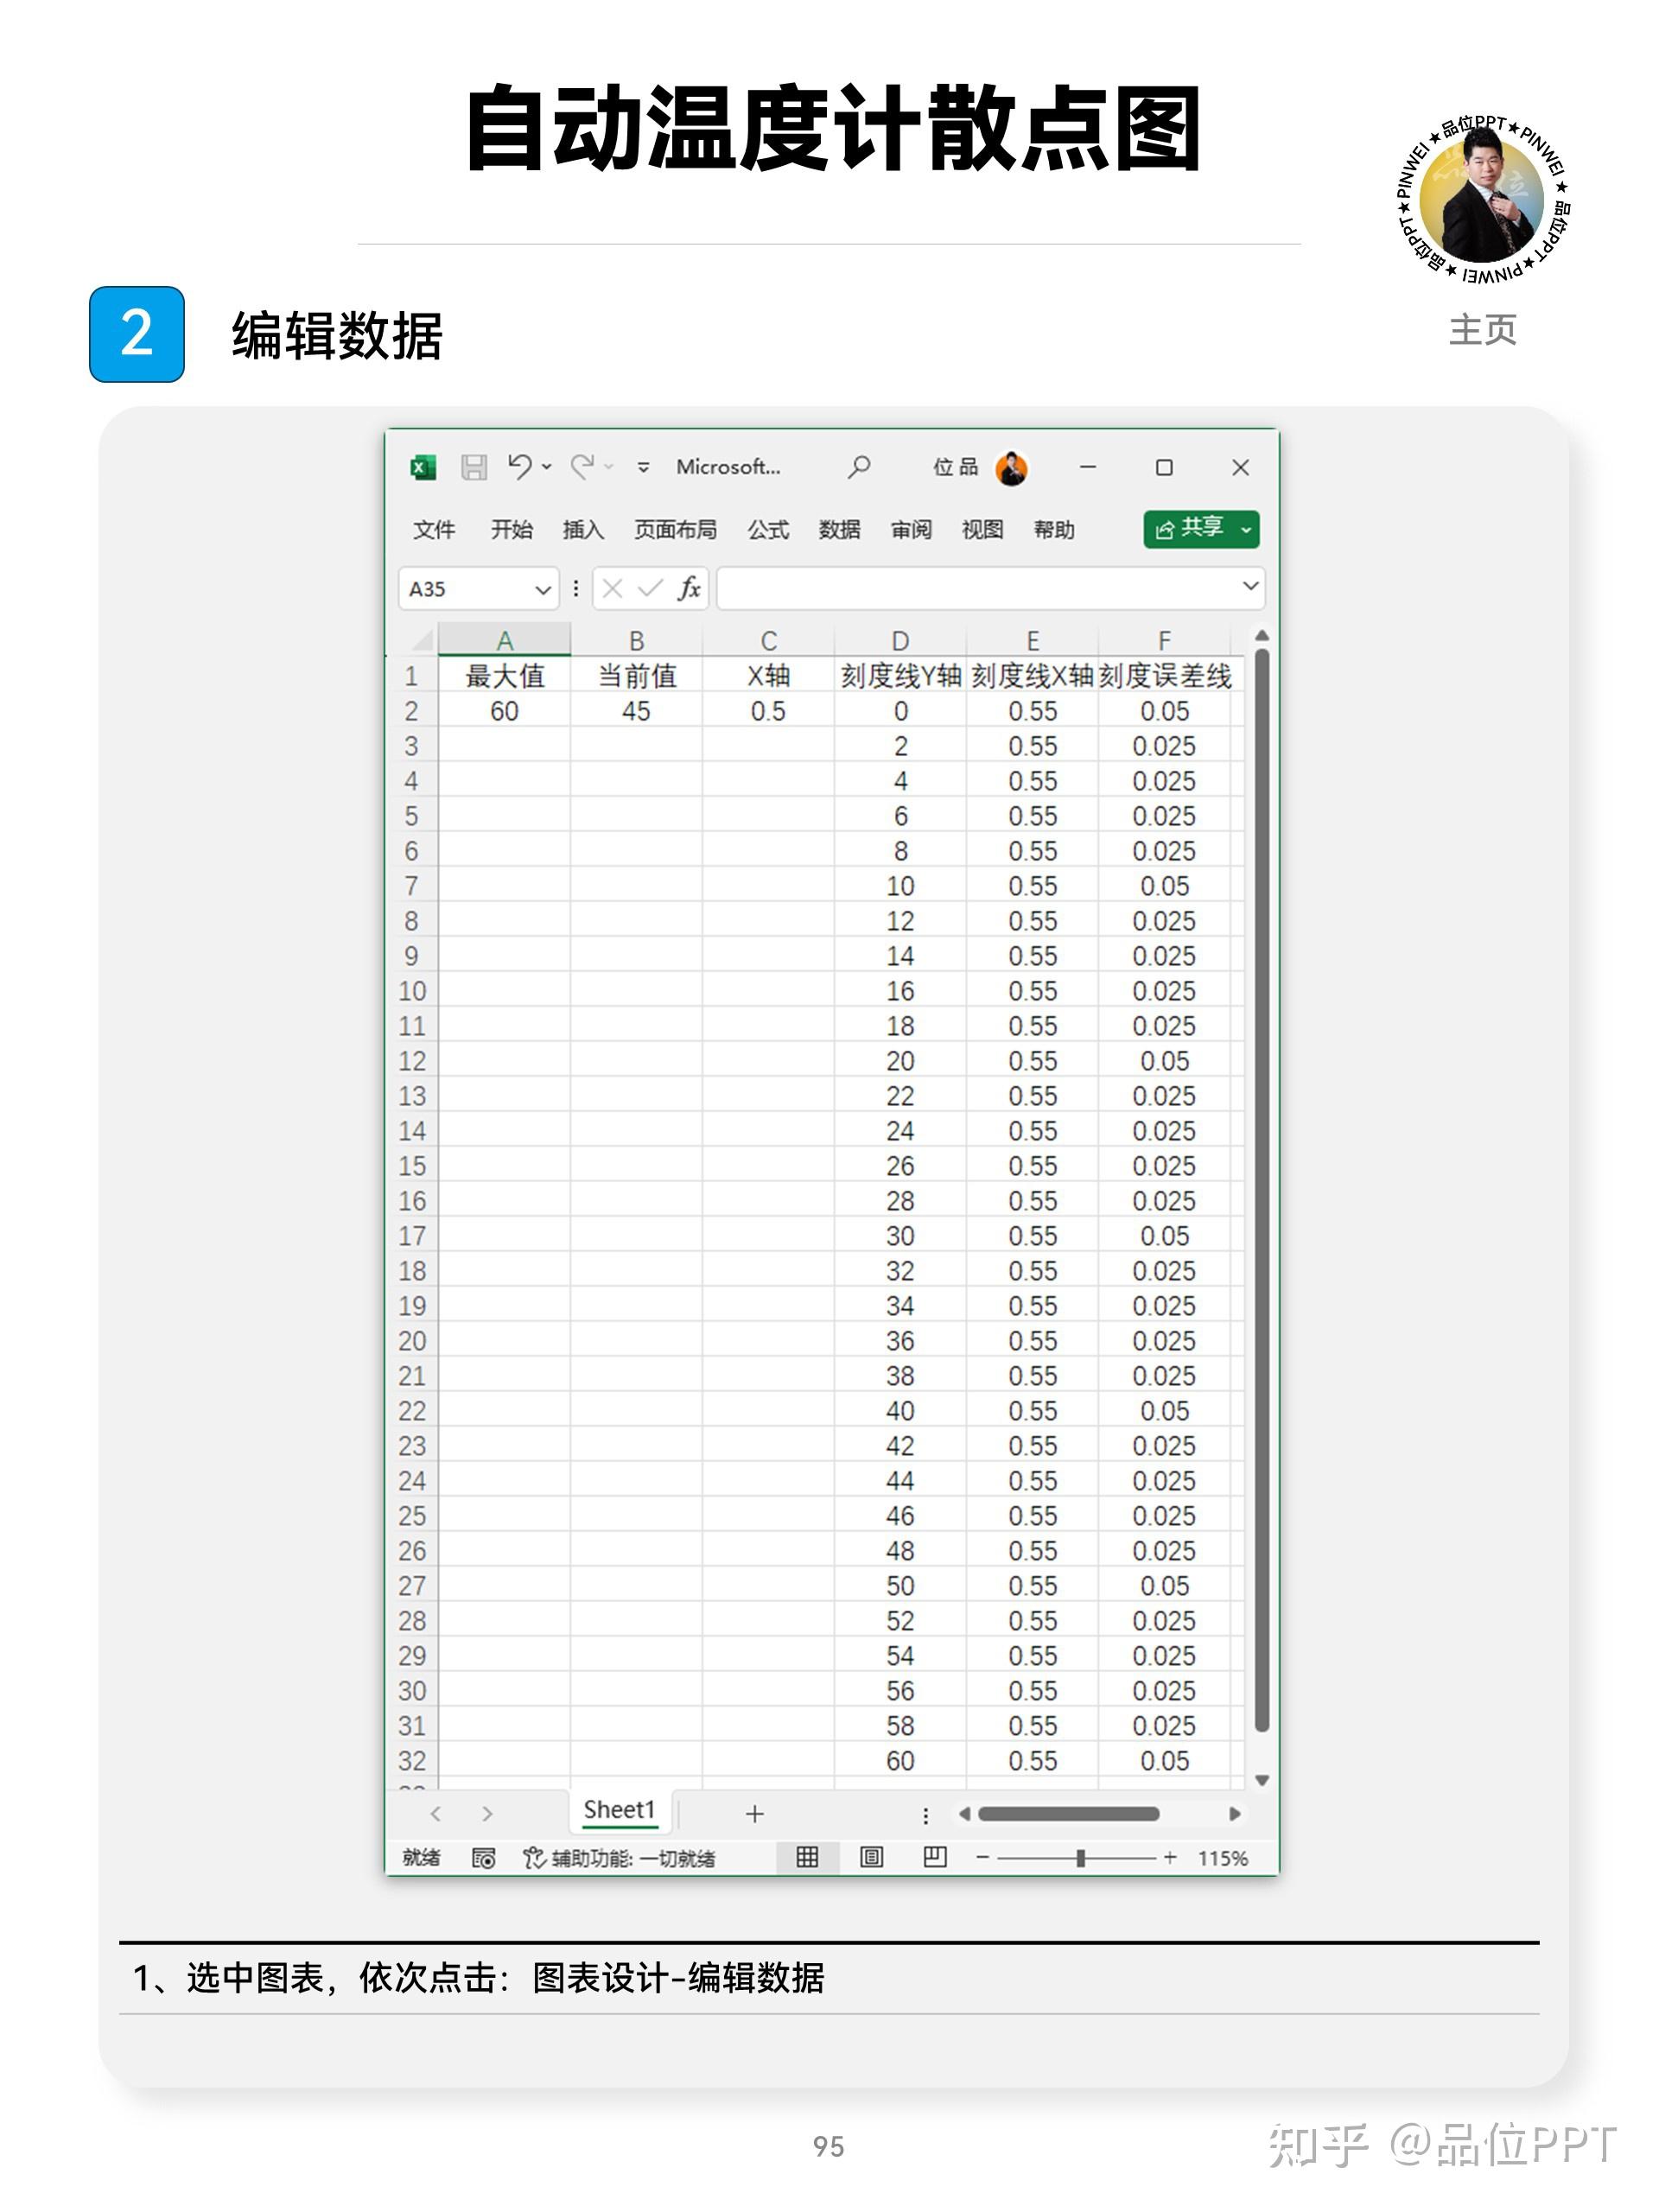Click the green 共享 button
The image size is (1659, 2212).
tap(1190, 529)
